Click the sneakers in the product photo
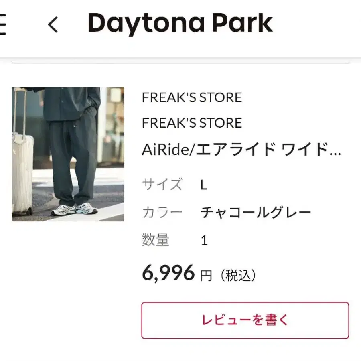 [x=74, y=209]
